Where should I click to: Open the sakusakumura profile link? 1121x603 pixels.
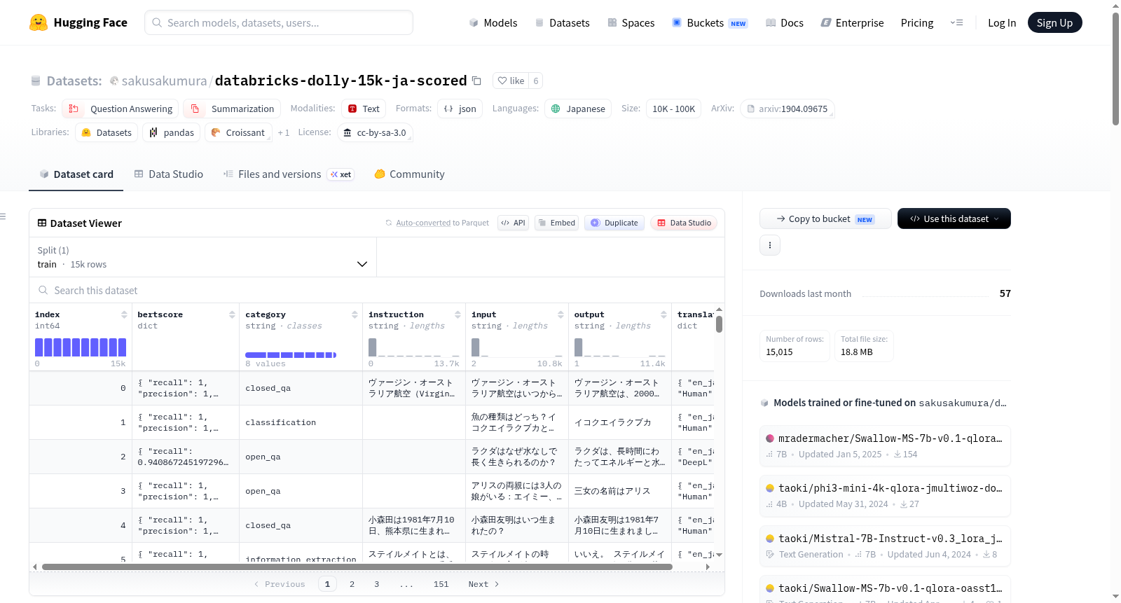pyautogui.click(x=165, y=81)
